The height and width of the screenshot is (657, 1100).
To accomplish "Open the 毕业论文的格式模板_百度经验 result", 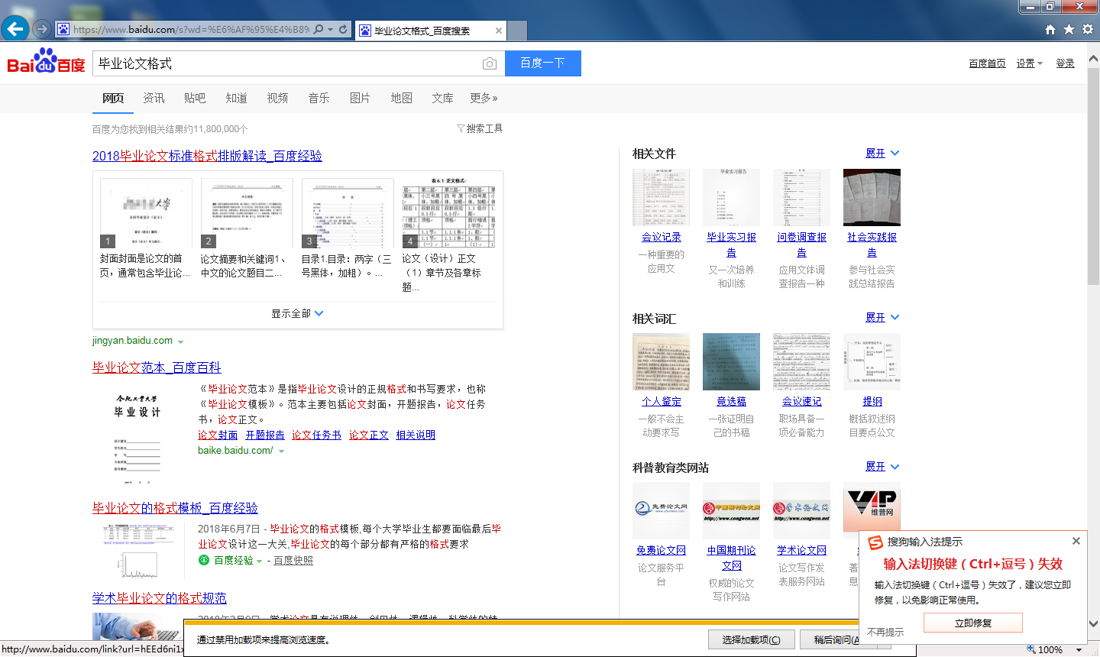I will (x=175, y=508).
